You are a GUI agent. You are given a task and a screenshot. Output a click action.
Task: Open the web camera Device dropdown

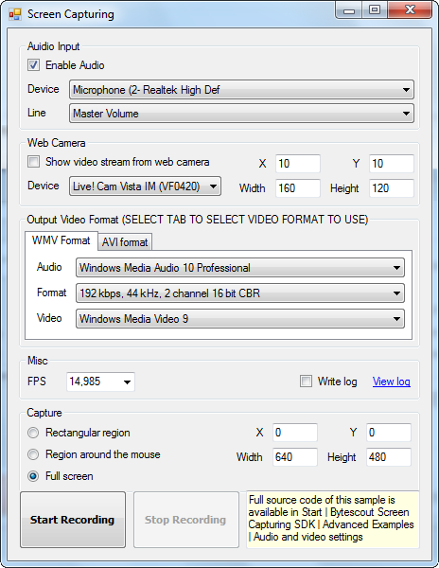[145, 186]
